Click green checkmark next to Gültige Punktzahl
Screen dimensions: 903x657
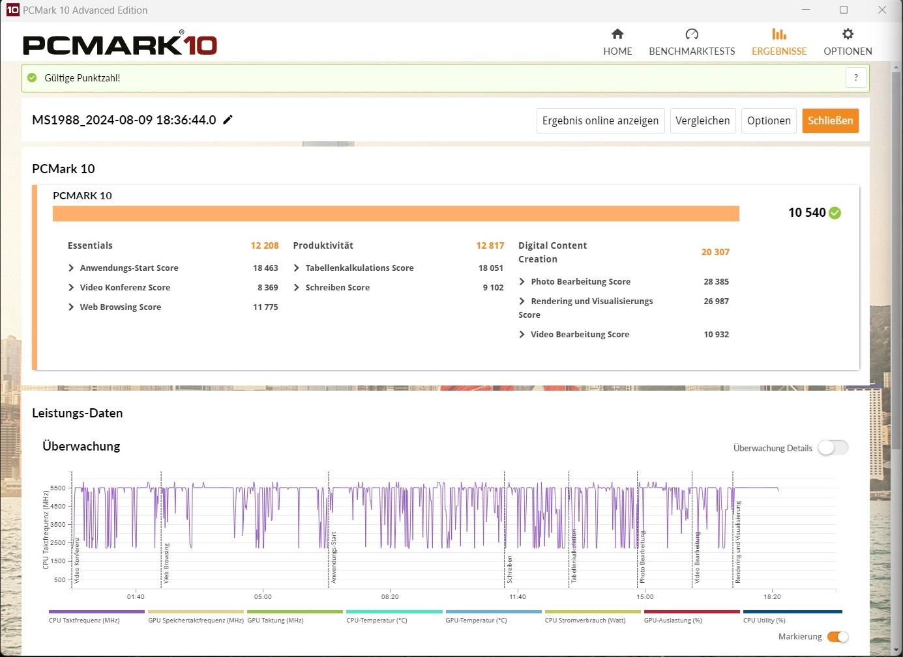click(32, 77)
